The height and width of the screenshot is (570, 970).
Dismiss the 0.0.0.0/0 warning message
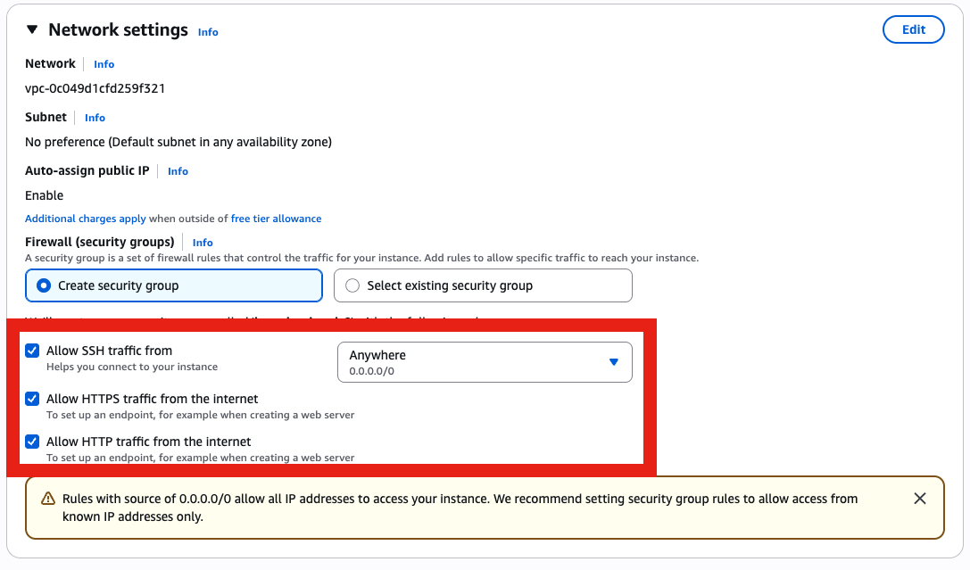920,499
